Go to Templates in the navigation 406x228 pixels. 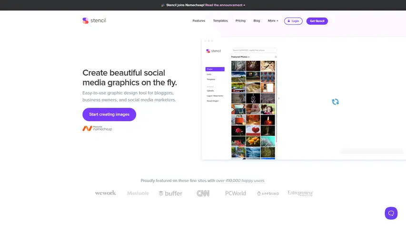coord(220,21)
